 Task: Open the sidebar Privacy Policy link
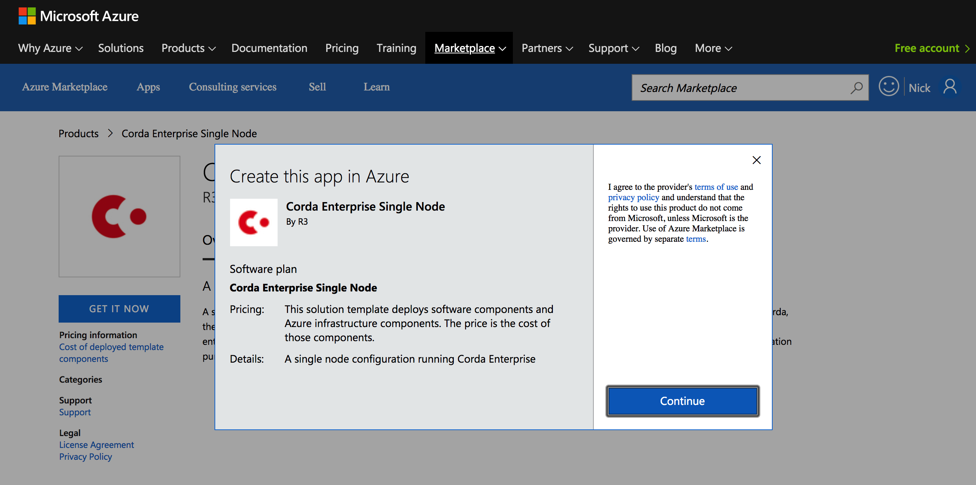85,456
